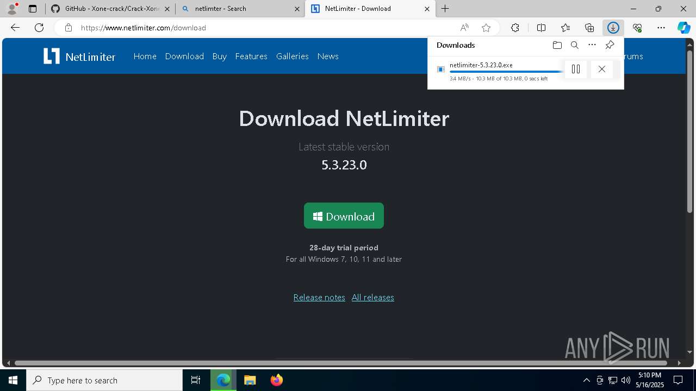Pin the Downloads panel

610,45
